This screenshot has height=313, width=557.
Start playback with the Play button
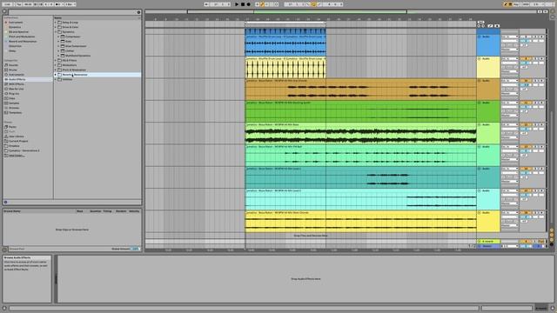pyautogui.click(x=237, y=4)
